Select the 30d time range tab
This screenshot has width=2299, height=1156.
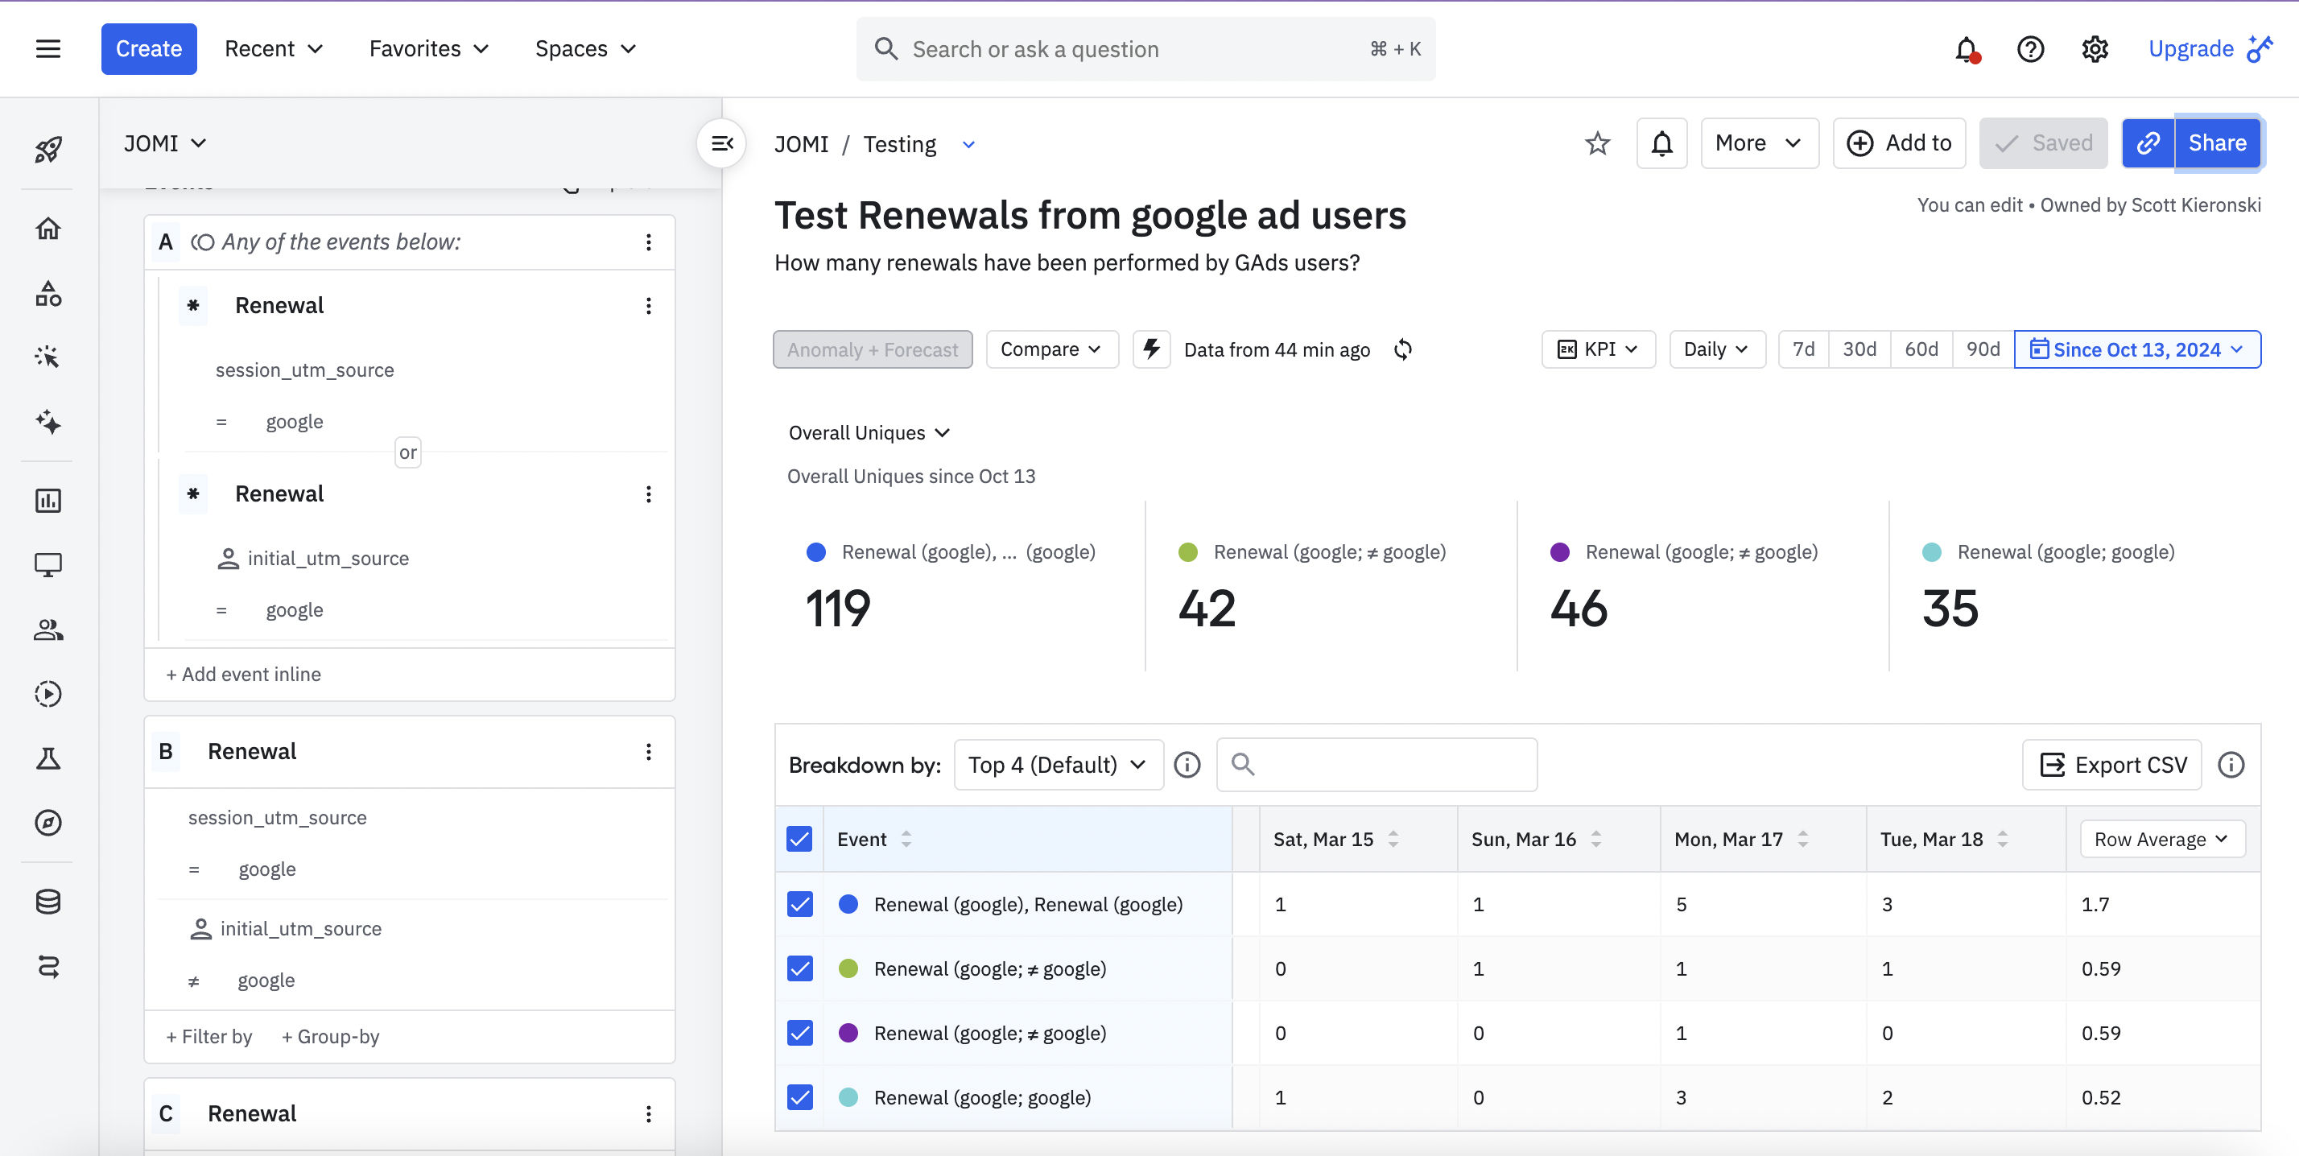click(x=1859, y=350)
